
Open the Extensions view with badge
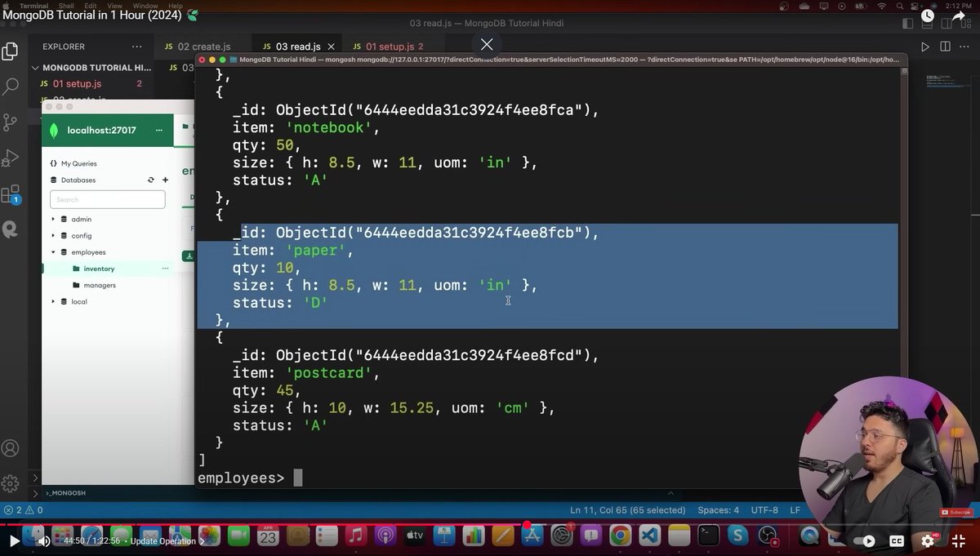(x=10, y=194)
